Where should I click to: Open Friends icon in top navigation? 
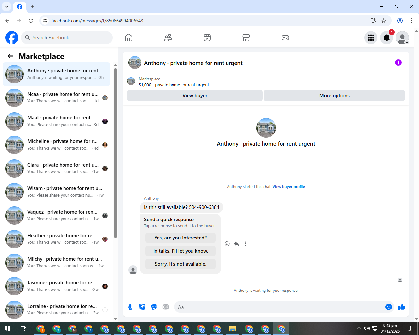(x=168, y=38)
